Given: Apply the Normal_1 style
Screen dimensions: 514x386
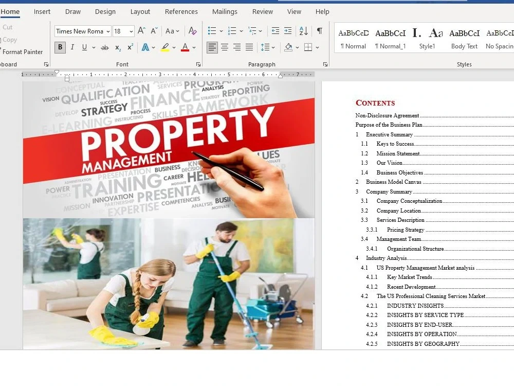Looking at the screenshot, I should pos(390,39).
